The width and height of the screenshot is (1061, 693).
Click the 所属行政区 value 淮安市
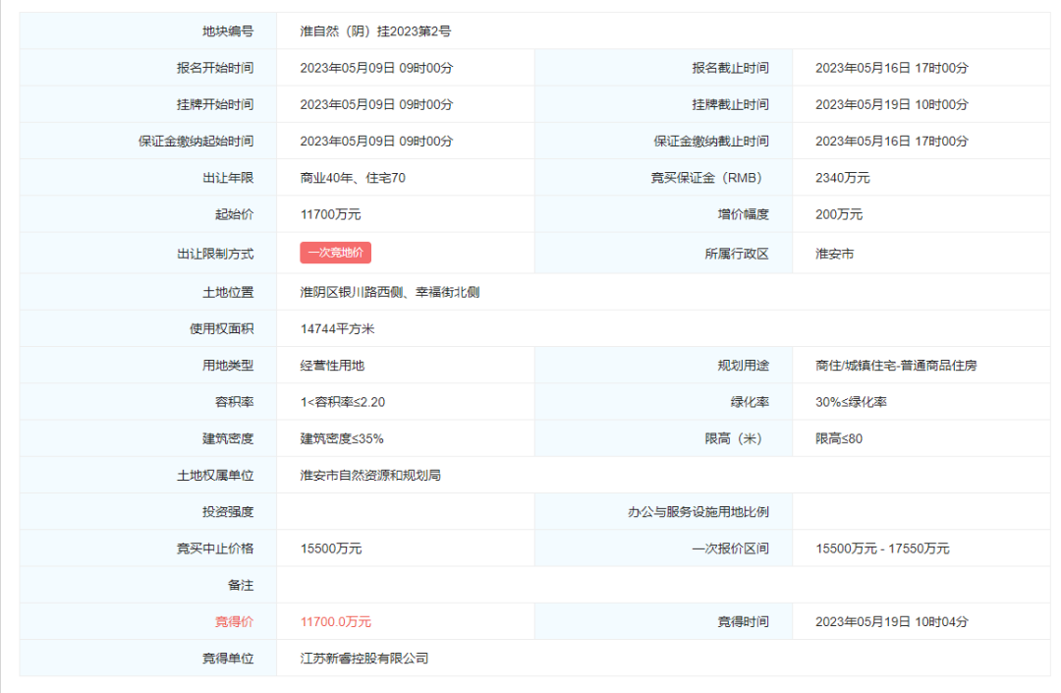834,254
